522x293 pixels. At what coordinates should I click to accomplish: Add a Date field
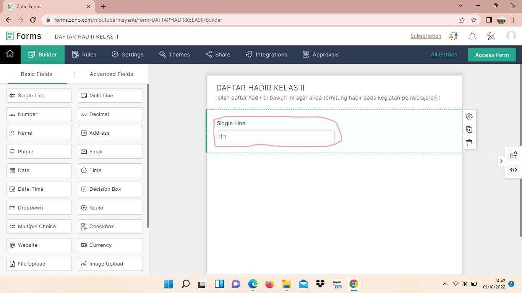(39, 171)
